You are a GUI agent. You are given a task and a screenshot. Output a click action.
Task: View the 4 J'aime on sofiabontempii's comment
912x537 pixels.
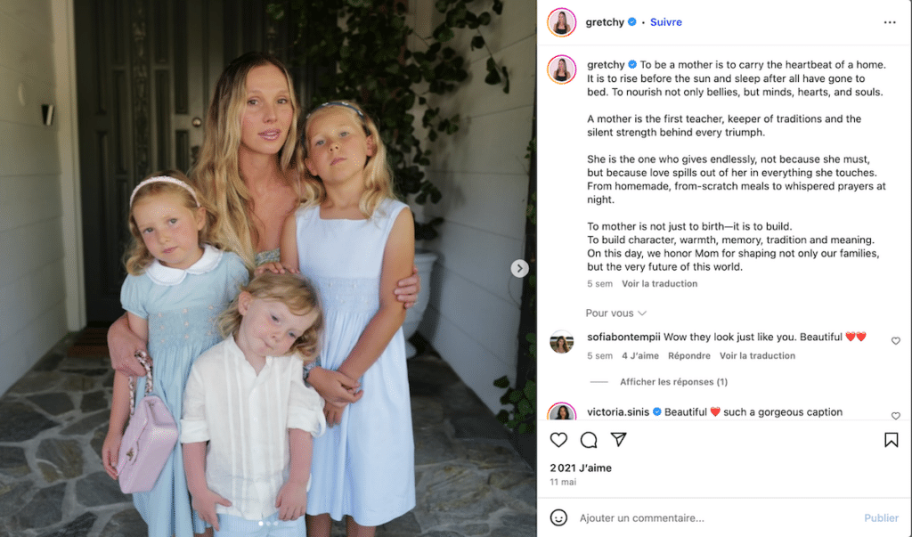[639, 355]
